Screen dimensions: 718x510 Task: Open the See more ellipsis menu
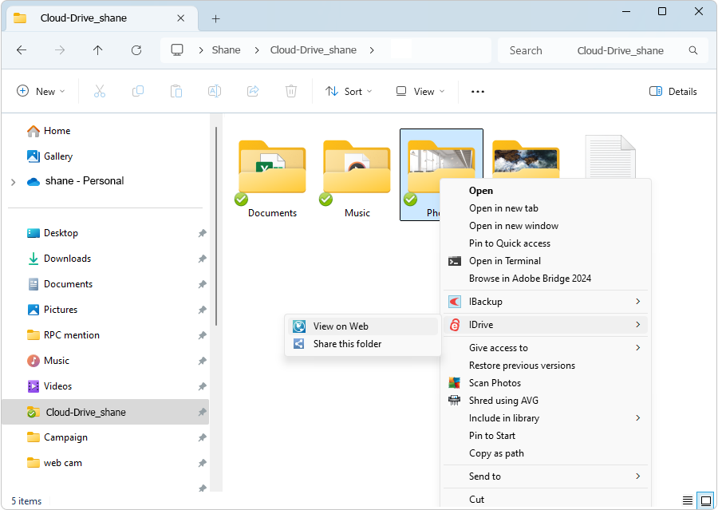click(x=478, y=92)
